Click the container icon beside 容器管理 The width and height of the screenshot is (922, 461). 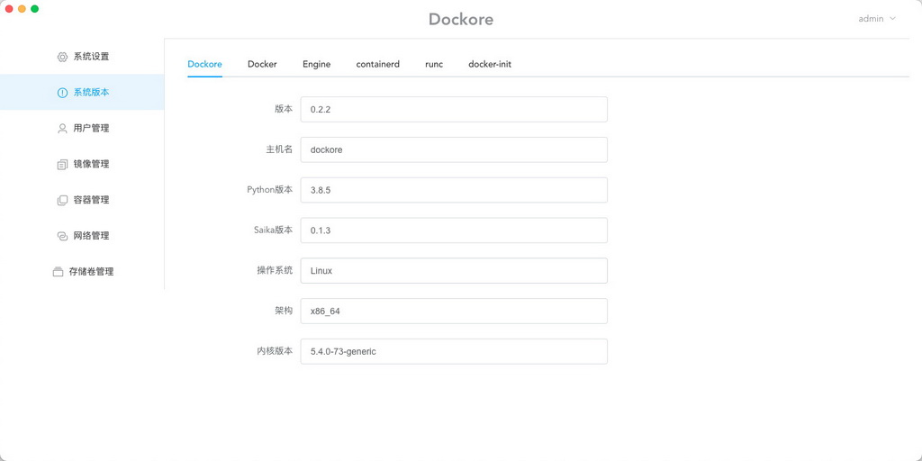click(62, 201)
